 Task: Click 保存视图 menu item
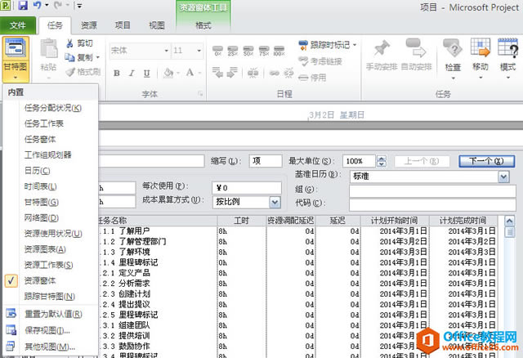[47, 330]
